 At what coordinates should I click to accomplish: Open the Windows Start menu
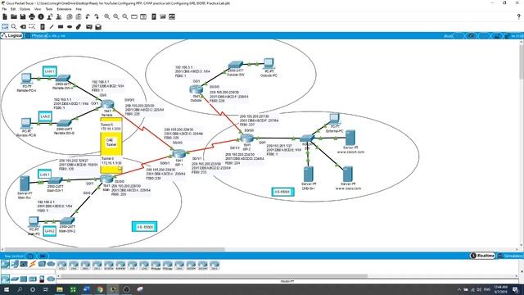(x=6, y=289)
